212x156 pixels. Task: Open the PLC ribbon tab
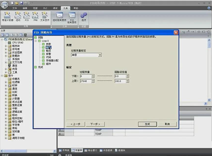click(45, 8)
